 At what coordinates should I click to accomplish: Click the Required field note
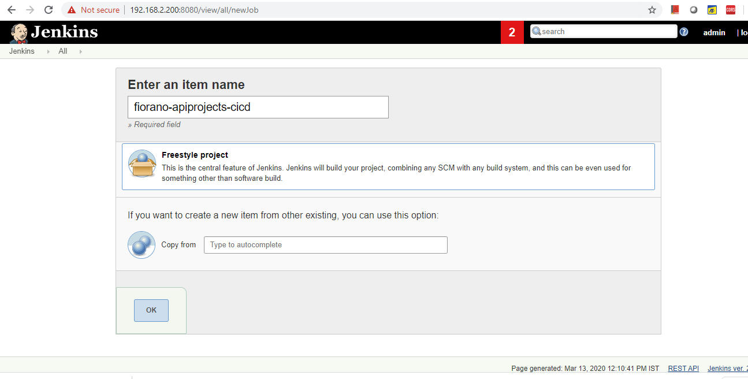pyautogui.click(x=154, y=125)
